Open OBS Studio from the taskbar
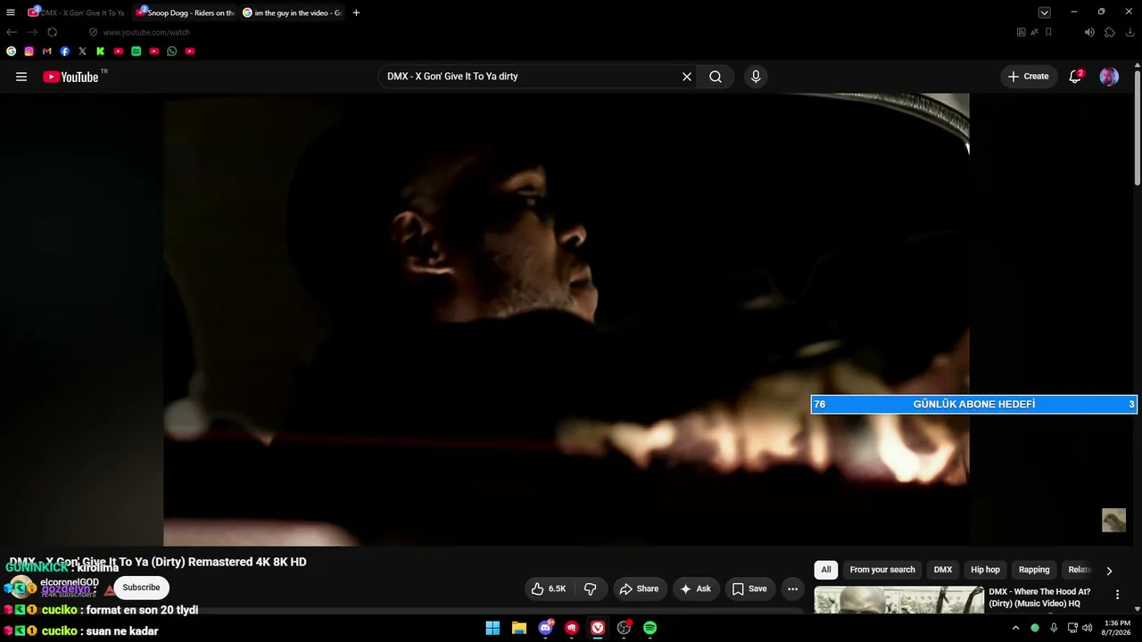Viewport: 1142px width, 642px height. point(624,628)
